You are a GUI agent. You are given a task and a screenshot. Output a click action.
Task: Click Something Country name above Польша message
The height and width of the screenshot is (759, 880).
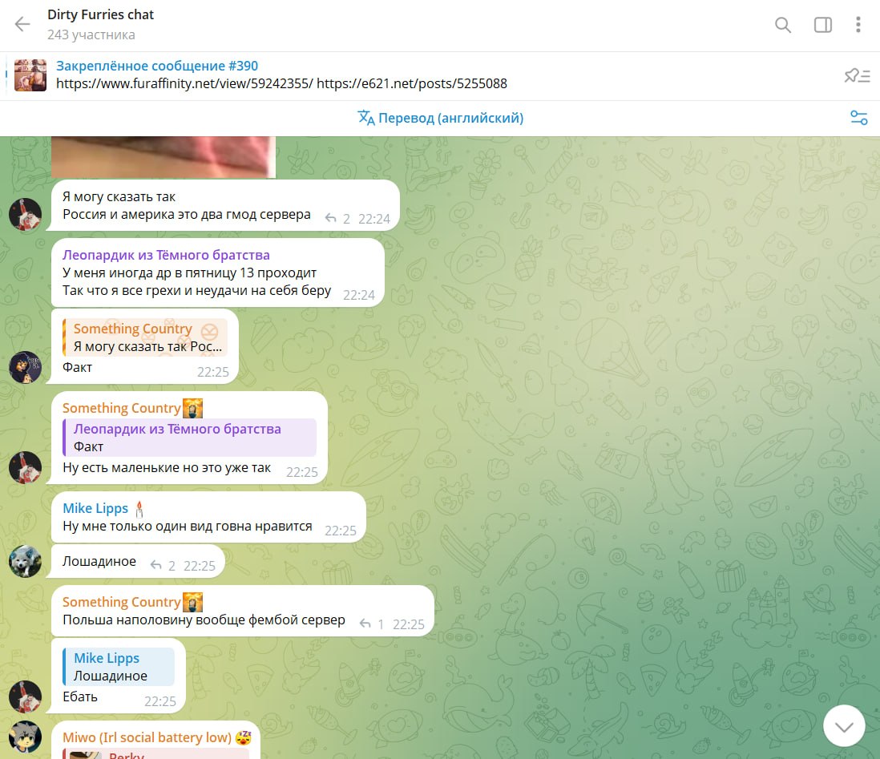pos(121,602)
